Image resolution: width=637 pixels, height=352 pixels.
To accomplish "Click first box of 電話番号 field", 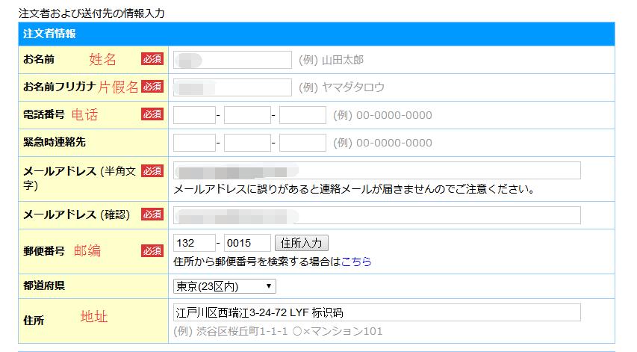I will pyautogui.click(x=194, y=115).
